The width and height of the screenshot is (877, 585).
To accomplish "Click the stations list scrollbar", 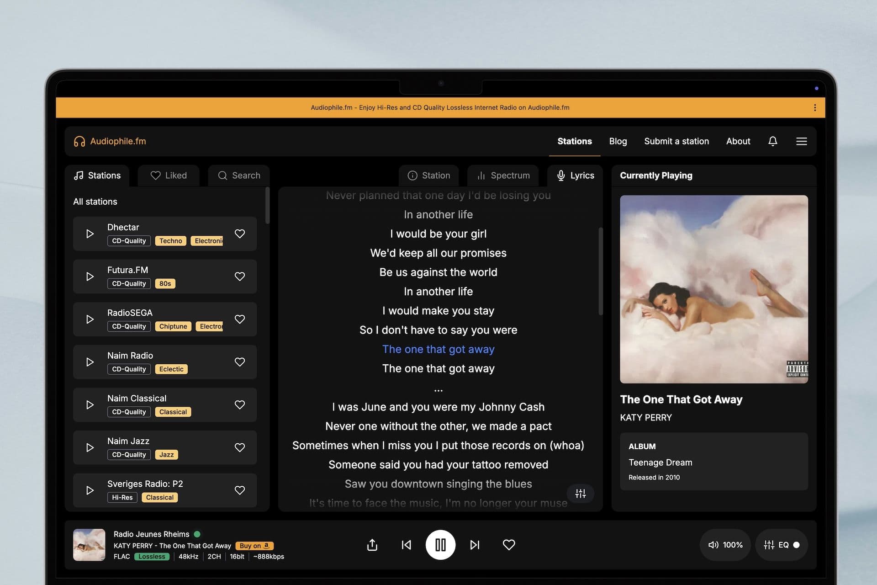I will [x=267, y=206].
